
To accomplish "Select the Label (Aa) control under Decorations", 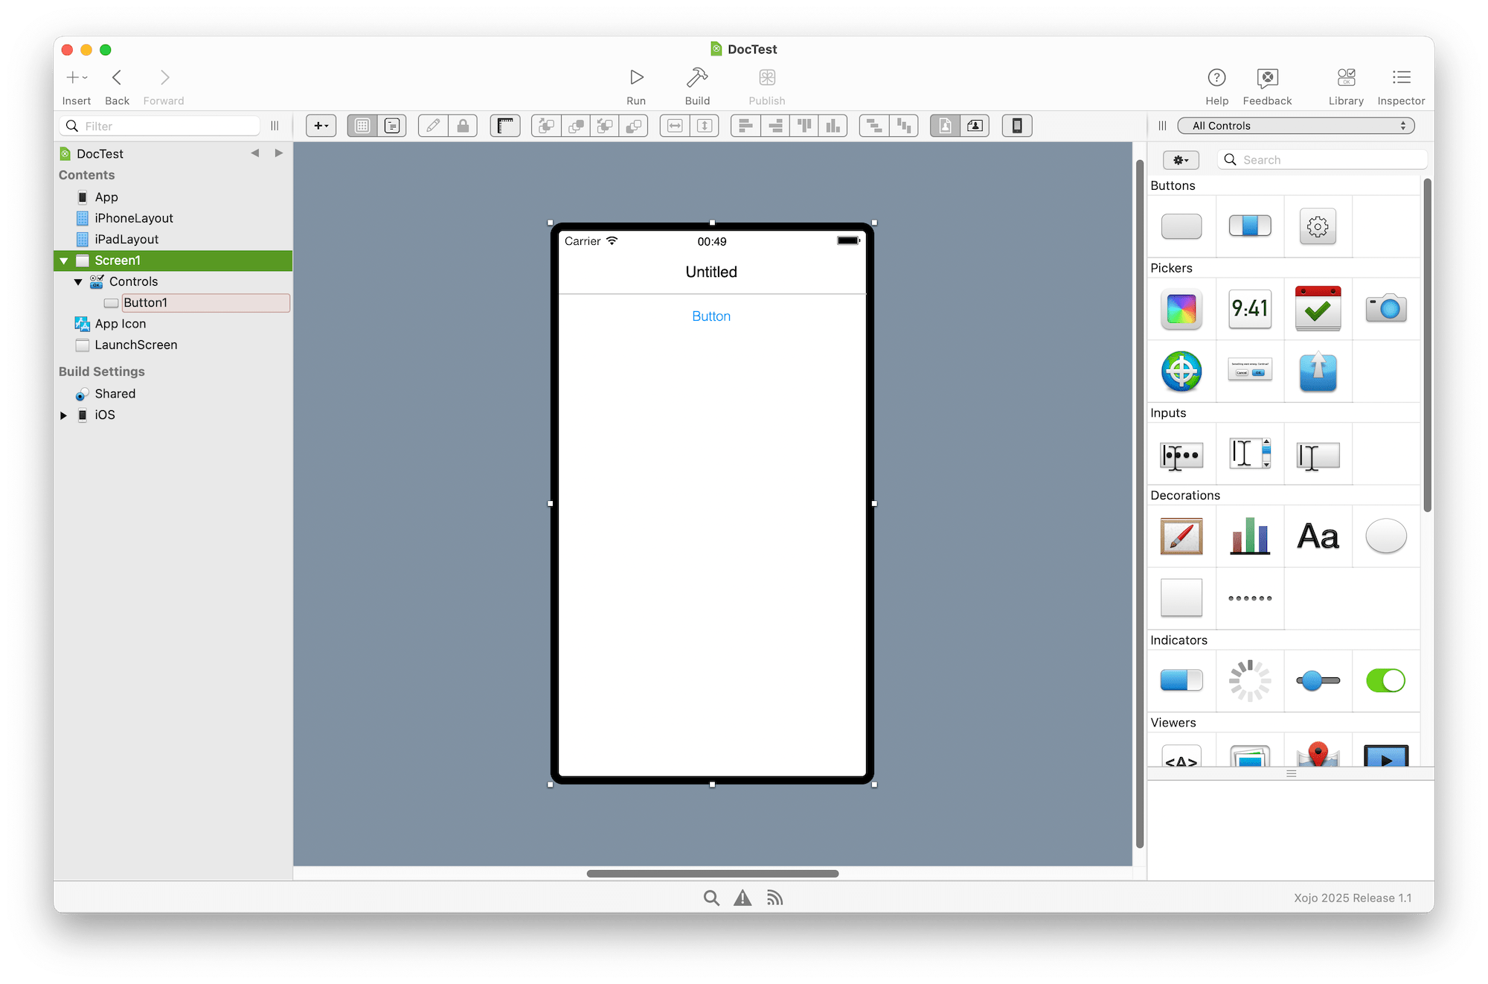I will point(1317,535).
